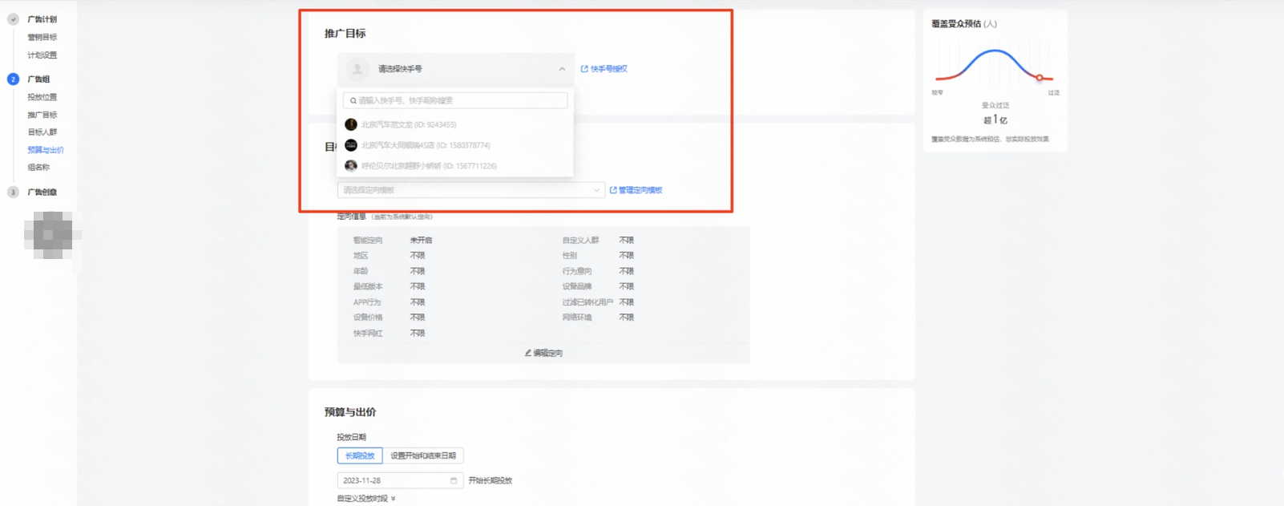Open the 请选择定向模板 dropdown

470,190
